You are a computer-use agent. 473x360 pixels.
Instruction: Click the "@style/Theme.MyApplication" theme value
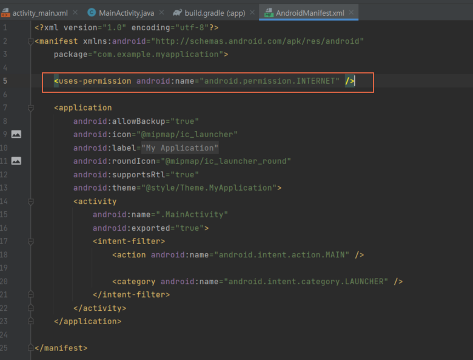pos(209,188)
